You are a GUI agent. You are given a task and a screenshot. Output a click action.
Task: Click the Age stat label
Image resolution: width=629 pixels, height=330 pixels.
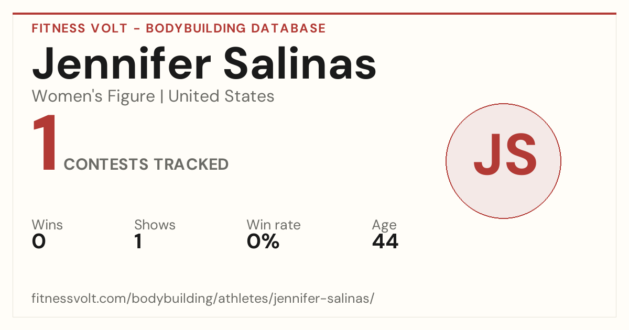(x=384, y=225)
